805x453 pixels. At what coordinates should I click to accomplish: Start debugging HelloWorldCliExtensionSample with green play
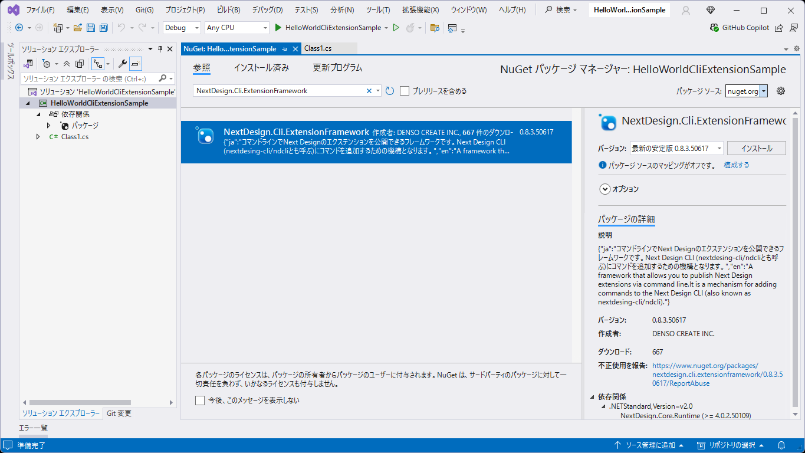tap(279, 28)
